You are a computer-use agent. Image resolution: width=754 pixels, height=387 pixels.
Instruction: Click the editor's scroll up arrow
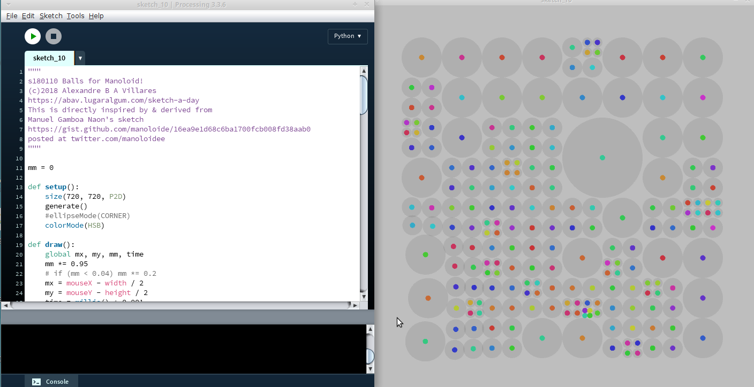[364, 71]
